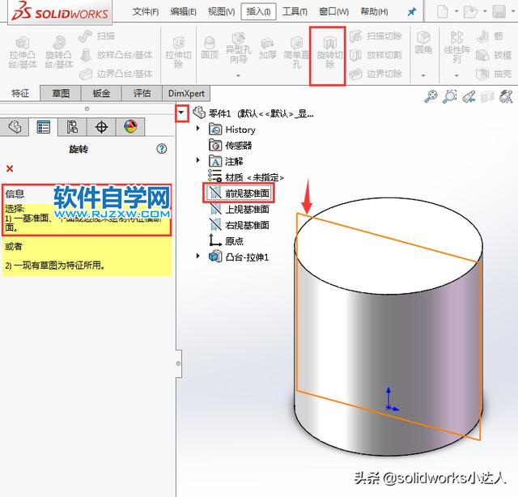Click the Previous View icon
Viewport: 518px width, 497px height.
(469, 96)
